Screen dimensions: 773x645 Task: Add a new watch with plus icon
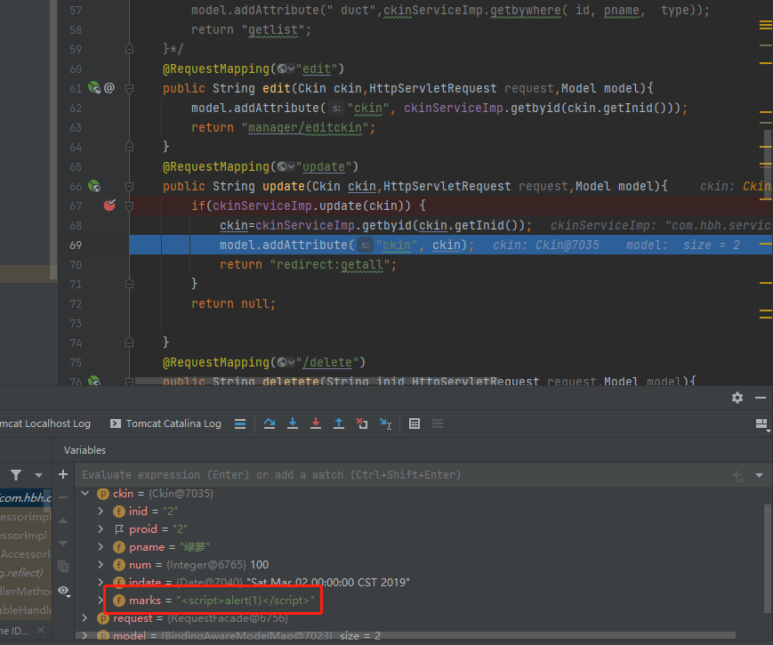pos(63,474)
